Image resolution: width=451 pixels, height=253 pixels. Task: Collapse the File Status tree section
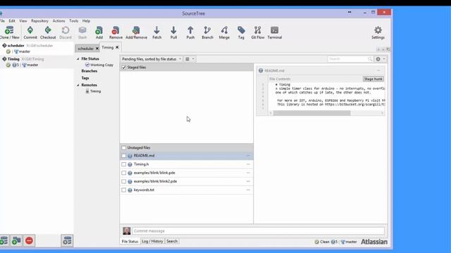pyautogui.click(x=78, y=59)
